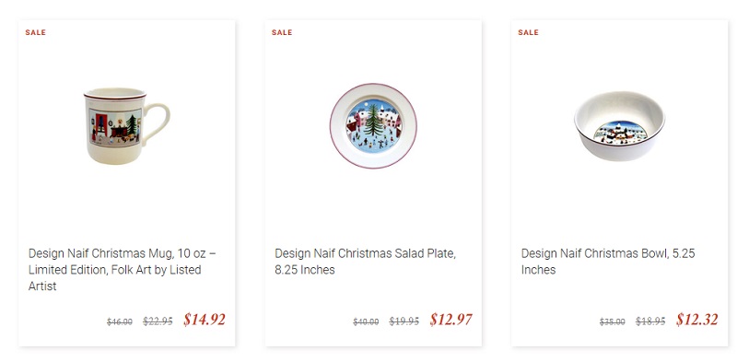
Task: Click the 8.25 Inches text in plate title
Action: [305, 270]
